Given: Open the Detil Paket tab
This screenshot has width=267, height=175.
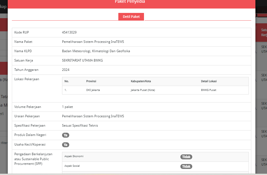Looking at the screenshot, I should (131, 16).
